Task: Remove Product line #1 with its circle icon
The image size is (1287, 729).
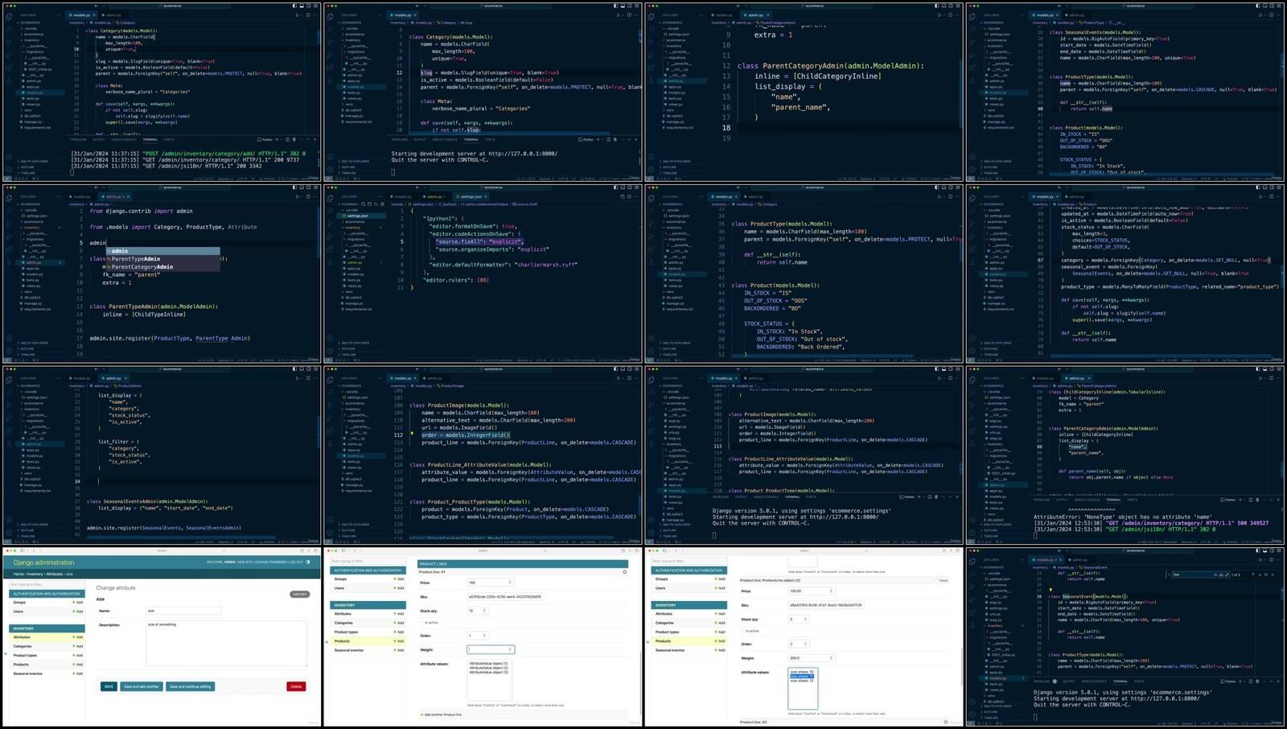Action: tap(624, 572)
